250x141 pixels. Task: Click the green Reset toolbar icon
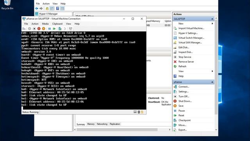point(54,29)
